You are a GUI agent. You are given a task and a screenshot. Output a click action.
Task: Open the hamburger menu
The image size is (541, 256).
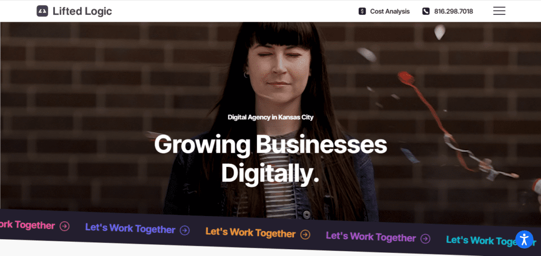point(499,11)
